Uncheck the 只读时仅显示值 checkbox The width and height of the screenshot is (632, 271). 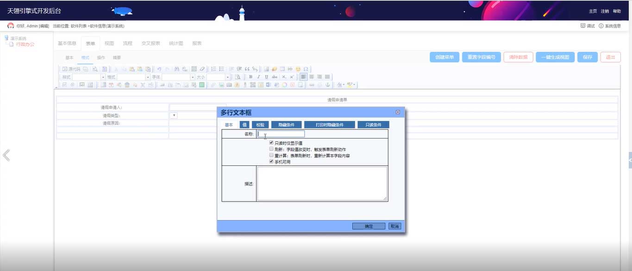click(271, 143)
